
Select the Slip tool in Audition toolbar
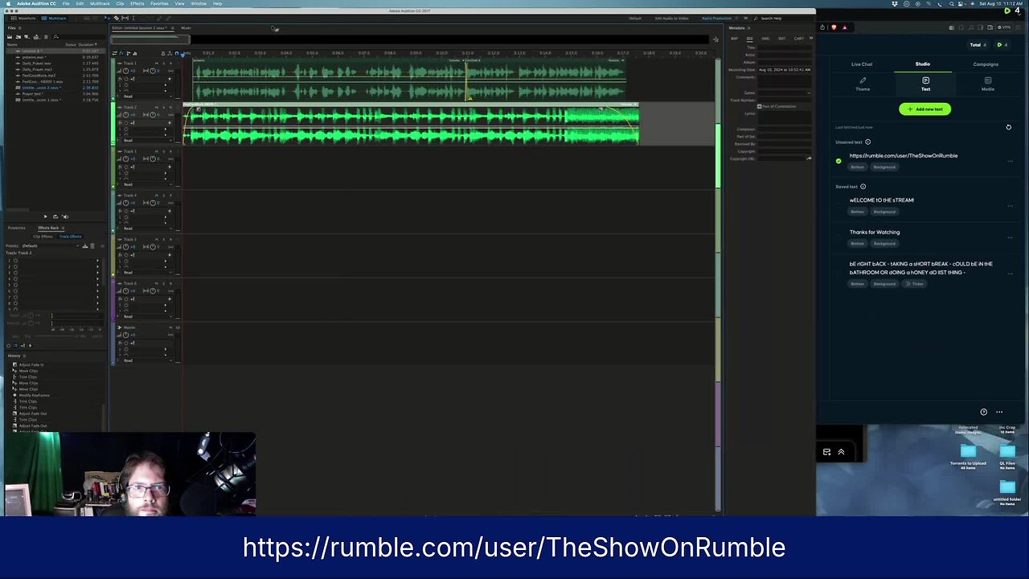[125, 18]
